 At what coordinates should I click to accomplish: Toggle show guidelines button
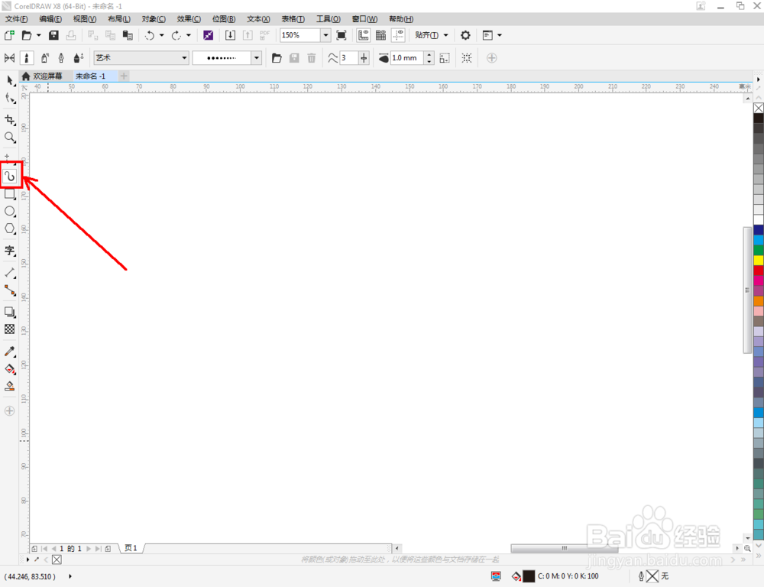coord(399,35)
